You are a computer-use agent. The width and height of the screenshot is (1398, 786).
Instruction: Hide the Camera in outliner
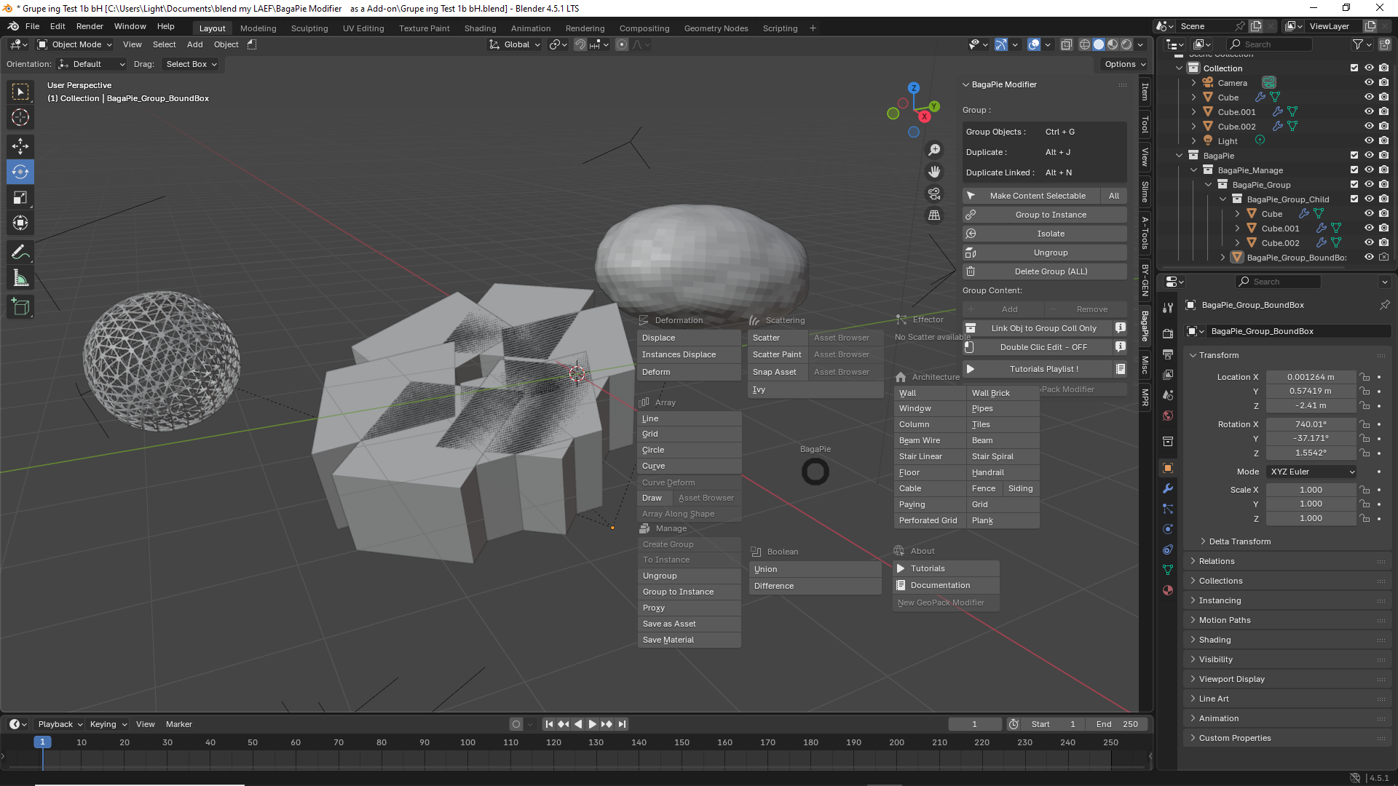1369,83
